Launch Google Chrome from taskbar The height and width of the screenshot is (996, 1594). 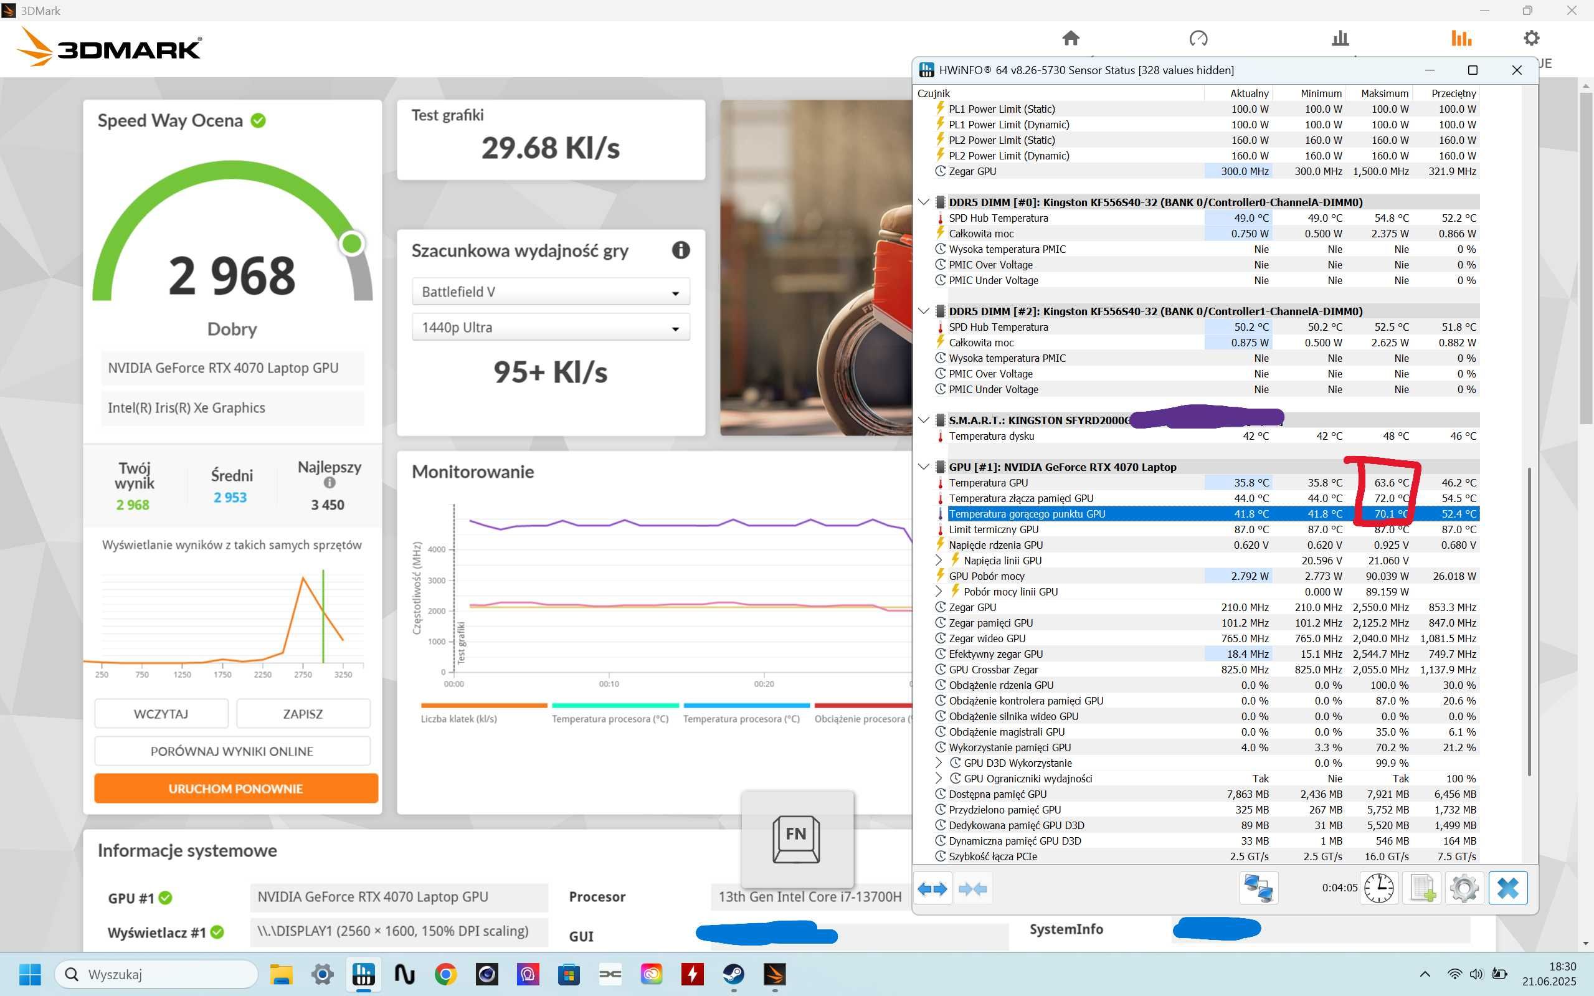(x=446, y=974)
